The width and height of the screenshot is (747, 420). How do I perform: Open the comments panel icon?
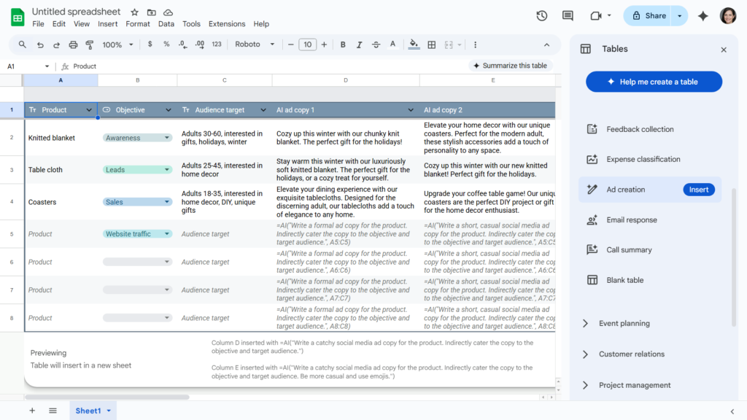coord(568,15)
